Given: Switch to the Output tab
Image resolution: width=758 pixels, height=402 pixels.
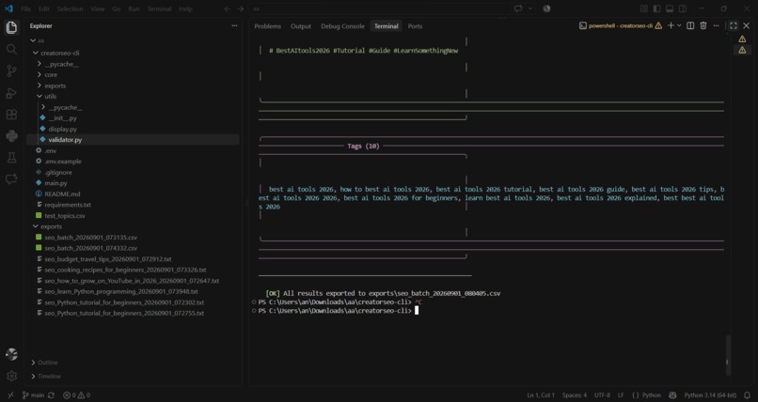Looking at the screenshot, I should pyautogui.click(x=301, y=26).
